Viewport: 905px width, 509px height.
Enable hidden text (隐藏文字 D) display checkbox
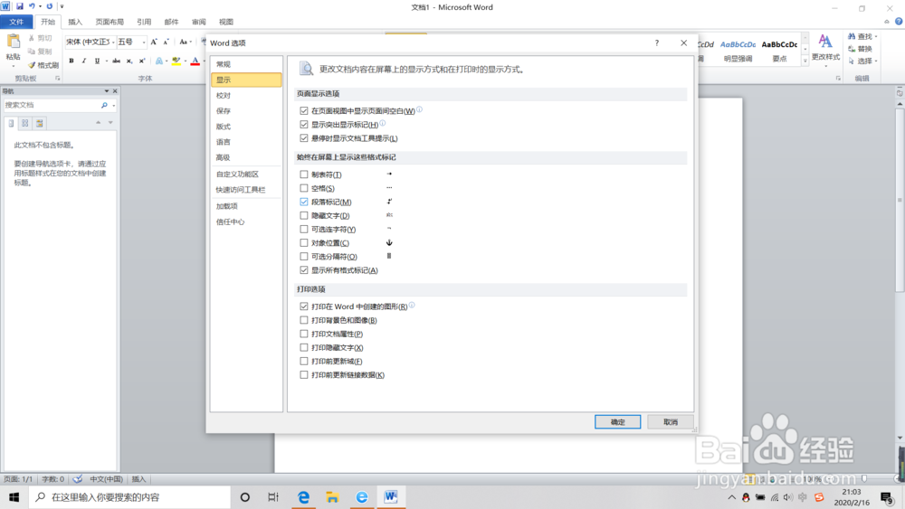tap(303, 215)
